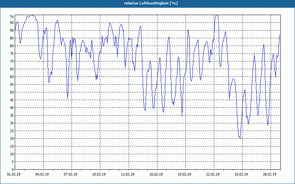
Task: Click the y-axis value 75
Action: pos(12,53)
